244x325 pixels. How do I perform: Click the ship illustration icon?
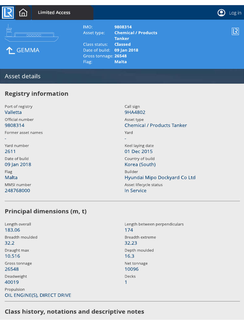[31, 34]
